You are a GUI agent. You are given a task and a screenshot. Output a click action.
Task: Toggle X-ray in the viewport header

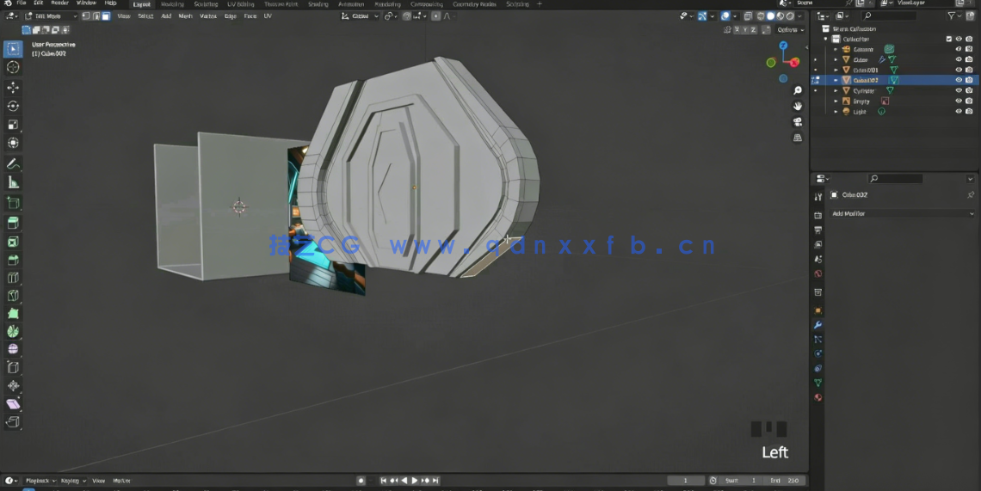coord(749,16)
